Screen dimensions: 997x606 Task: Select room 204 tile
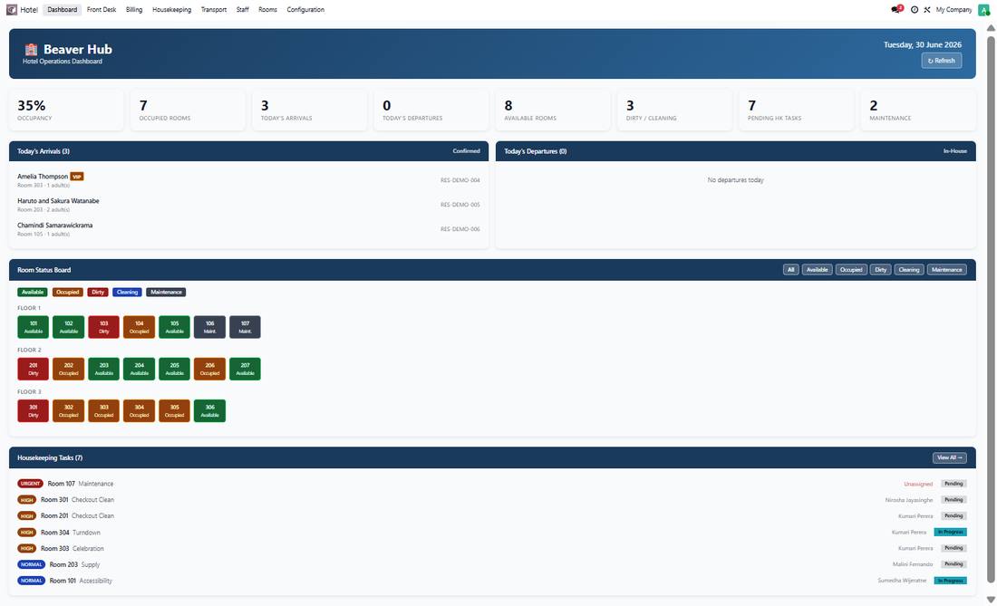140,369
